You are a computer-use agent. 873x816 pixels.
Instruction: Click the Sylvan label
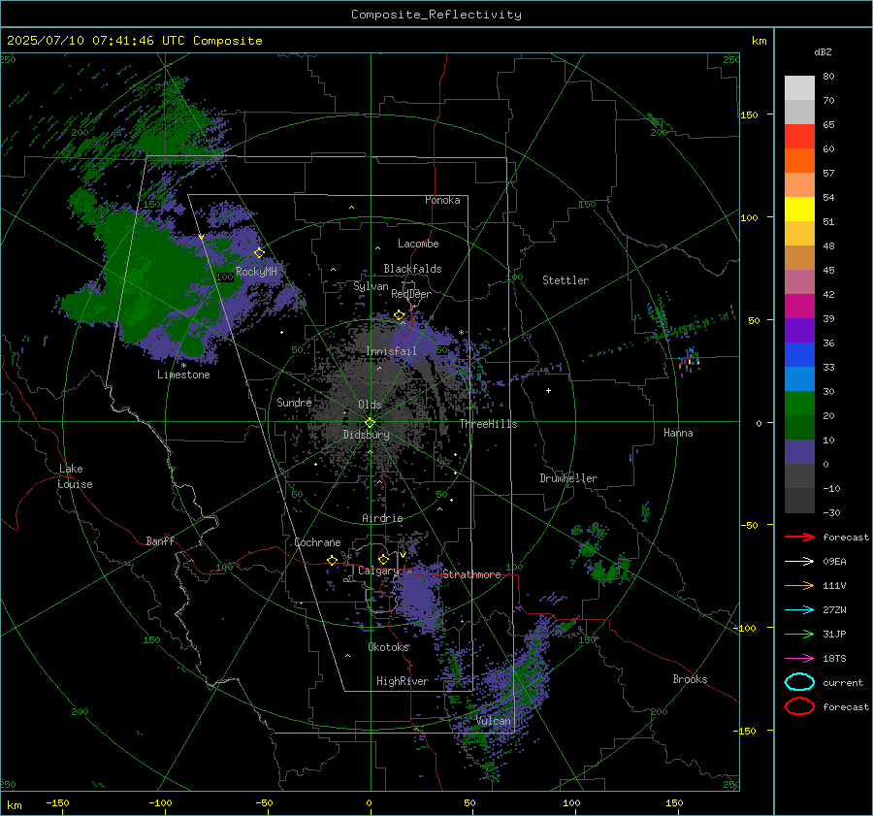pos(371,286)
